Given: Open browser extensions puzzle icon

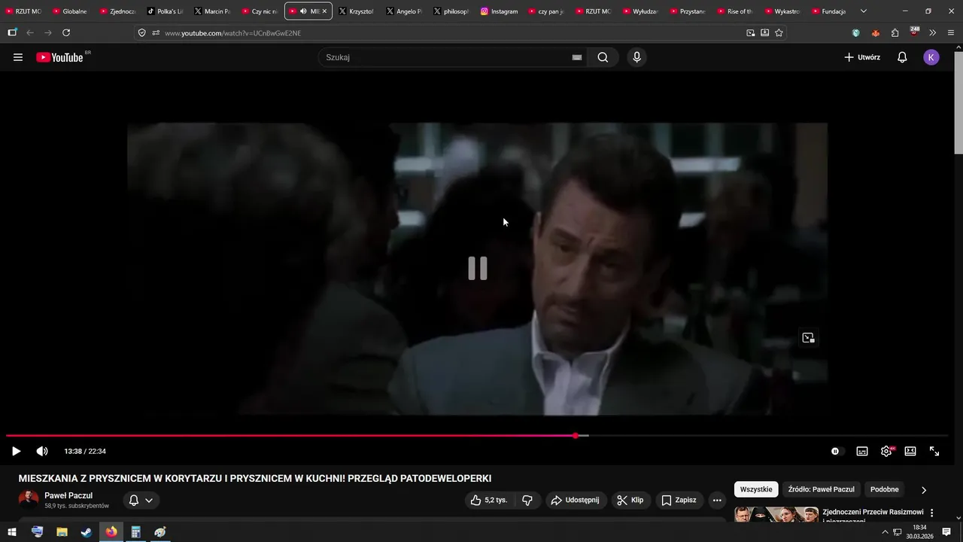Looking at the screenshot, I should [895, 33].
